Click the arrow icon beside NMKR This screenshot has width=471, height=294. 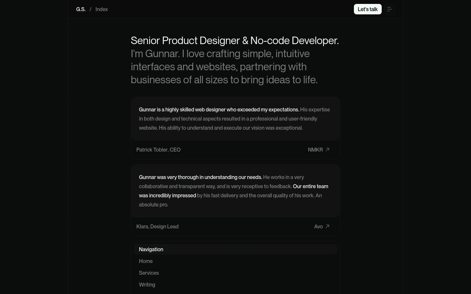pos(327,150)
